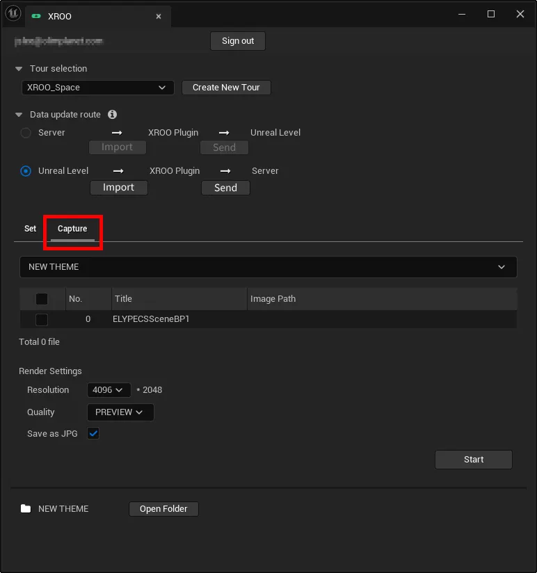Maximize the XROO window
537x573 pixels.
pos(491,14)
